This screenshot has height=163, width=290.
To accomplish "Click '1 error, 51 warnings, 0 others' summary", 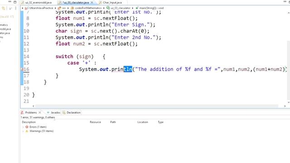I will [38, 117].
